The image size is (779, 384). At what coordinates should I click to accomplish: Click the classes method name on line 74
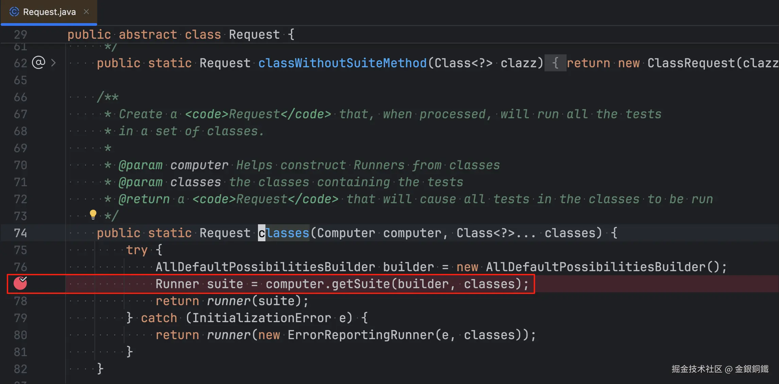click(x=284, y=233)
